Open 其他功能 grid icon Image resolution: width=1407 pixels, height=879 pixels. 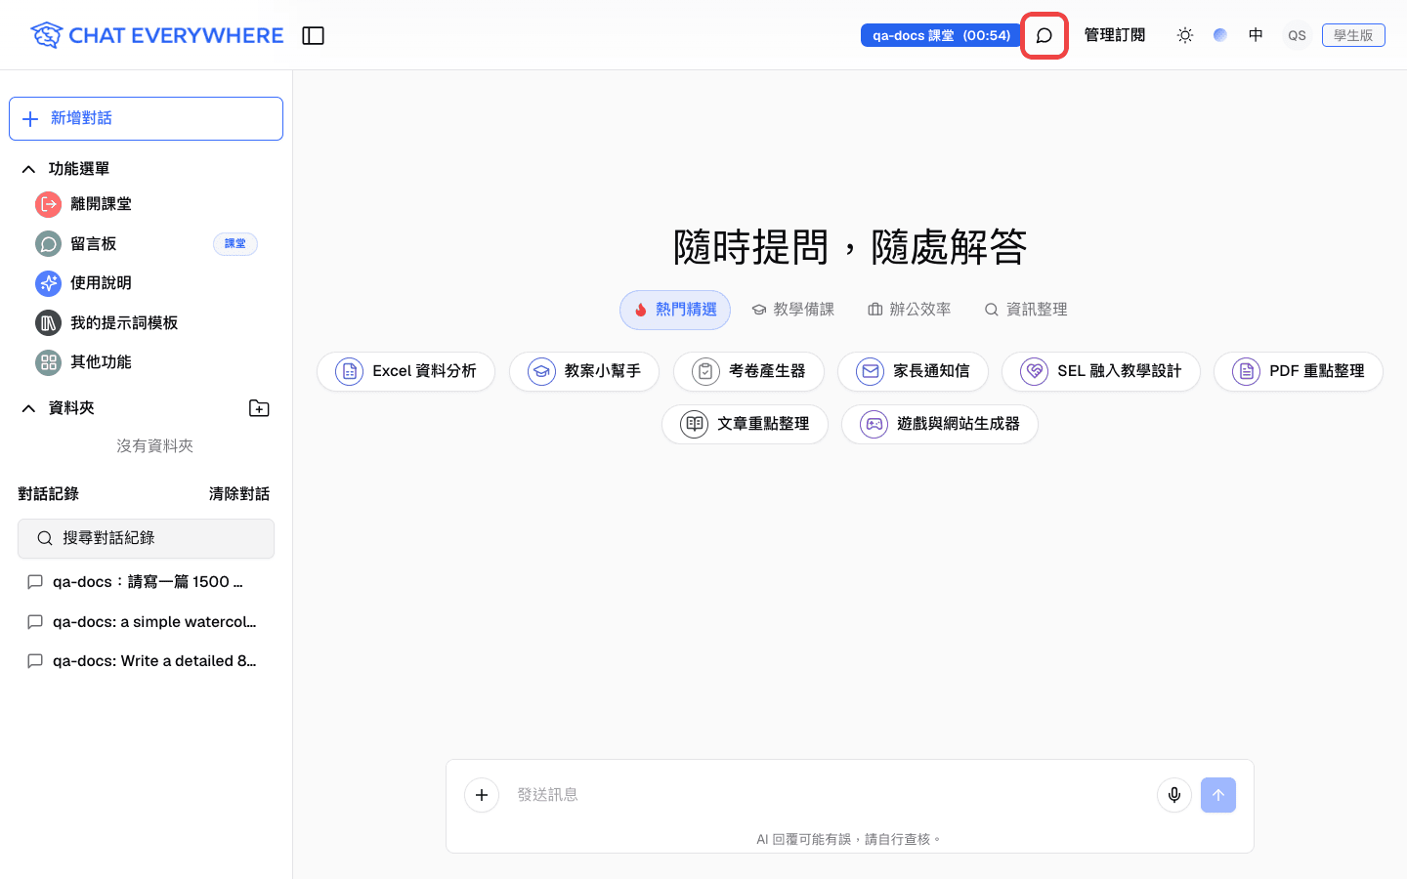(x=48, y=362)
